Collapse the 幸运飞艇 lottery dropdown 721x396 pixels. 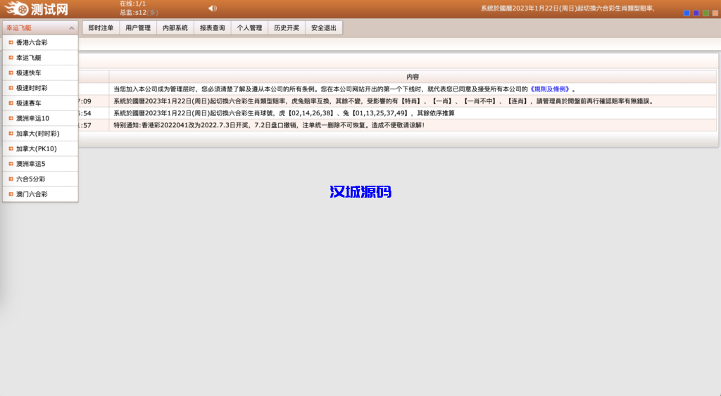pyautogui.click(x=40, y=28)
